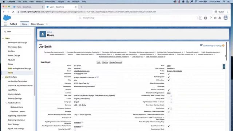Open the Object Manager tab
Image resolution: width=233 pixels, height=131 pixels.
tap(37, 24)
